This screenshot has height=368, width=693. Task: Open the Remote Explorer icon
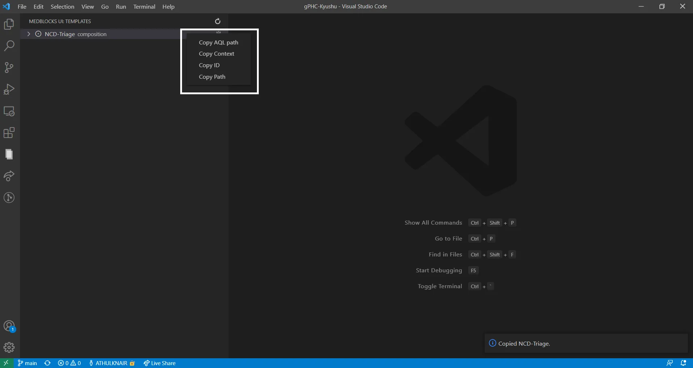[9, 111]
